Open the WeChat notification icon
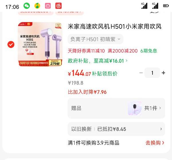Image resolution: width=172 pixels, height=160 pixels. pyautogui.click(x=27, y=6)
